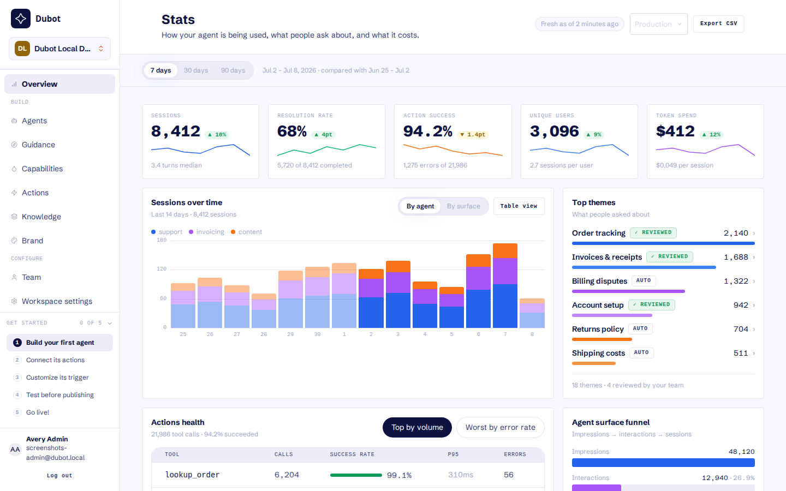
Task: Expand Order tracking theme chevron
Action: [754, 233]
